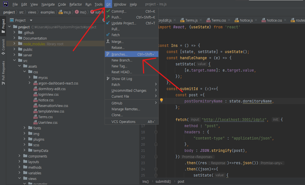Viewport: 305px width, 185px height.
Task: Click the intention lightbulb icon in editor
Action: 161,100
